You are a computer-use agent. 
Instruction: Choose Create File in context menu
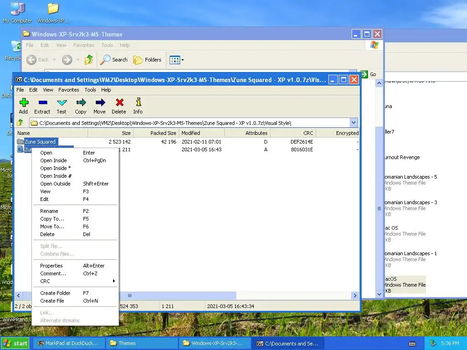[x=75, y=301]
